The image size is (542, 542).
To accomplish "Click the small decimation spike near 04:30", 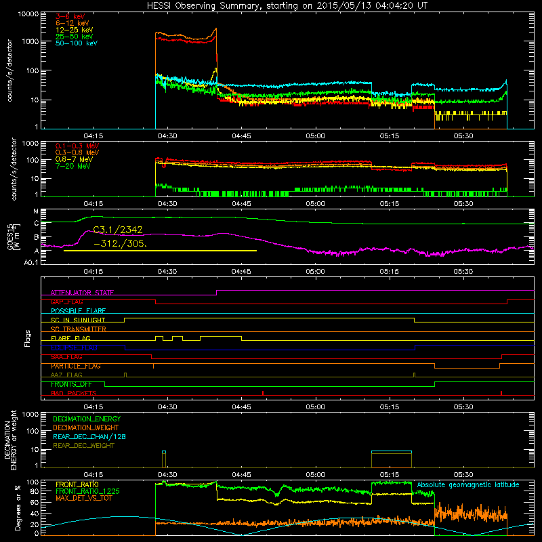I will (x=164, y=459).
